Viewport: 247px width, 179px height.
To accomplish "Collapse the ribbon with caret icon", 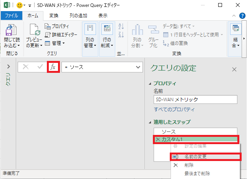I will click(x=234, y=16).
